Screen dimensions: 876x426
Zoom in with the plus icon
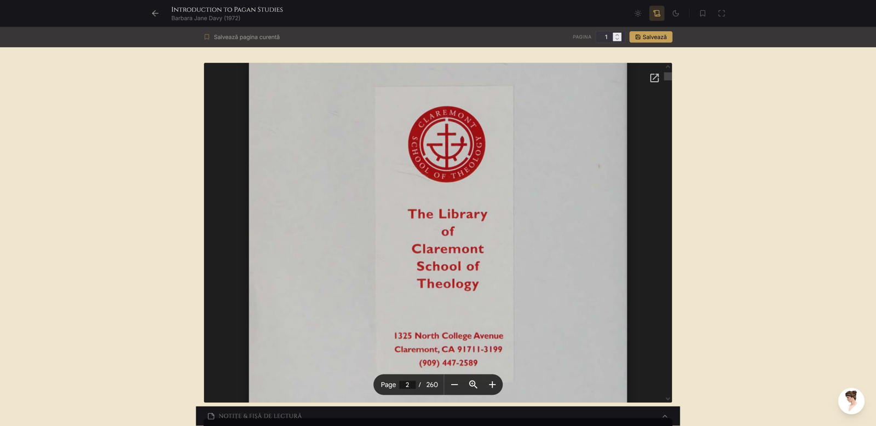coord(492,385)
